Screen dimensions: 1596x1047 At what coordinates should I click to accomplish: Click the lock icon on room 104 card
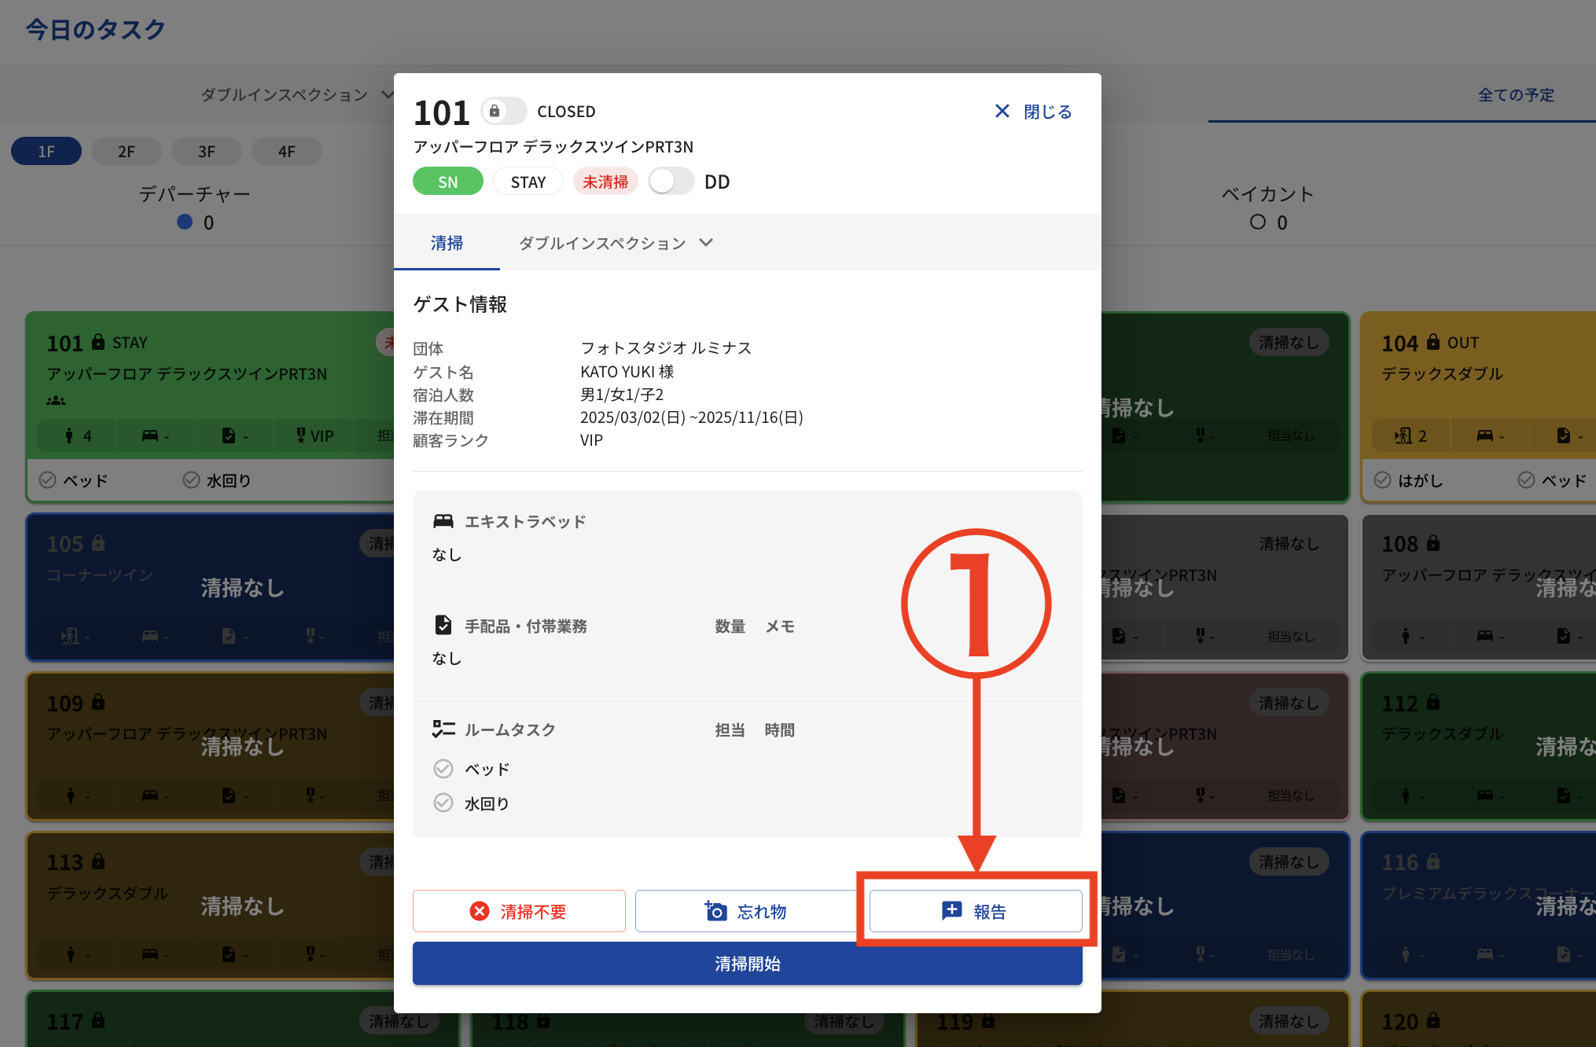[1432, 342]
